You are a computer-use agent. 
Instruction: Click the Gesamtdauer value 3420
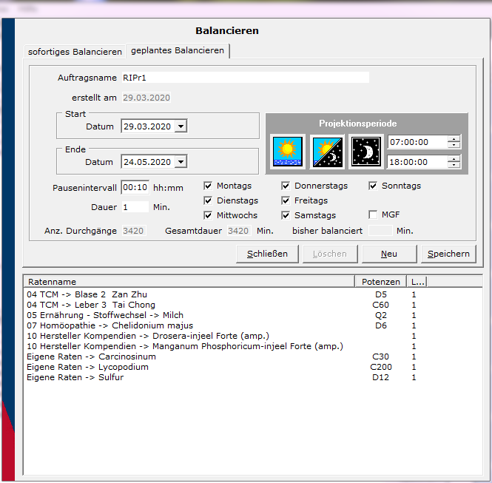[x=239, y=231]
